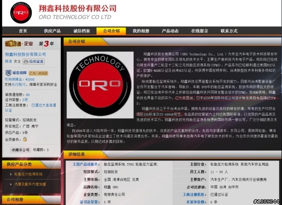Open the 首页 navigation tab

click(x=23, y=31)
